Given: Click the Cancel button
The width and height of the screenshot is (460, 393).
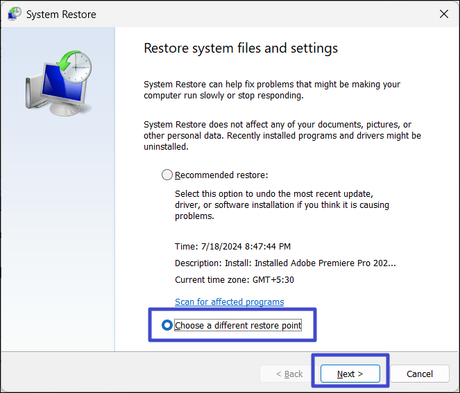Looking at the screenshot, I should coord(420,374).
